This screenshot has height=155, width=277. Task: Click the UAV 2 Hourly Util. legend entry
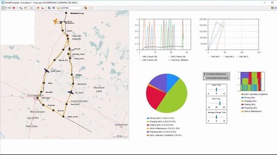click(x=177, y=56)
